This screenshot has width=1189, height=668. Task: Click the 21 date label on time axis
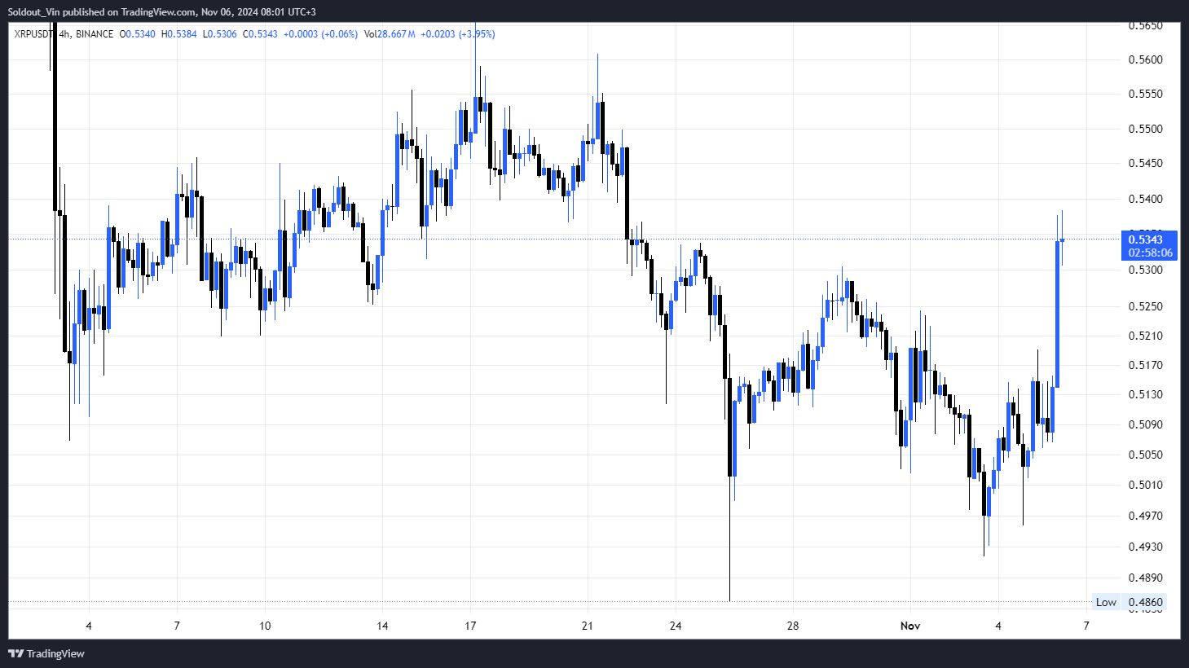pos(588,626)
